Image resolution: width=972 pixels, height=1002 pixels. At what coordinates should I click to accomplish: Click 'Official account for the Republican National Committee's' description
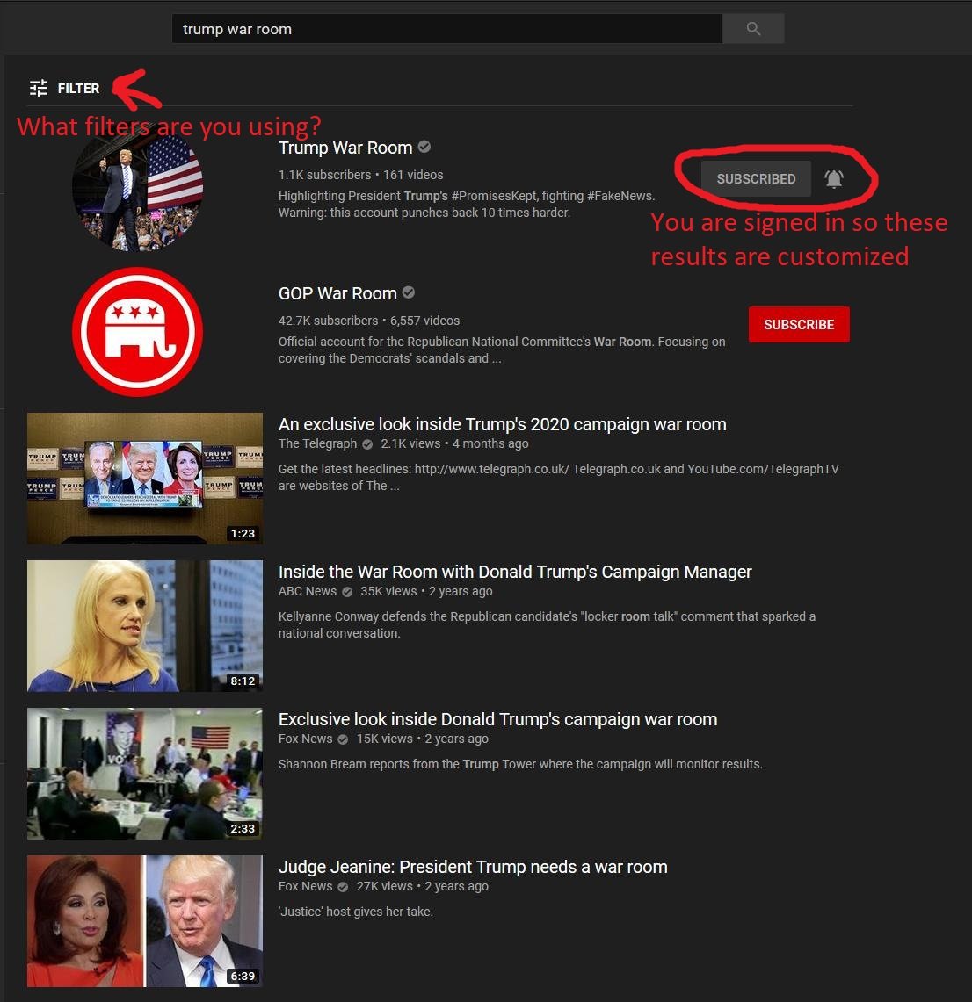pos(502,350)
